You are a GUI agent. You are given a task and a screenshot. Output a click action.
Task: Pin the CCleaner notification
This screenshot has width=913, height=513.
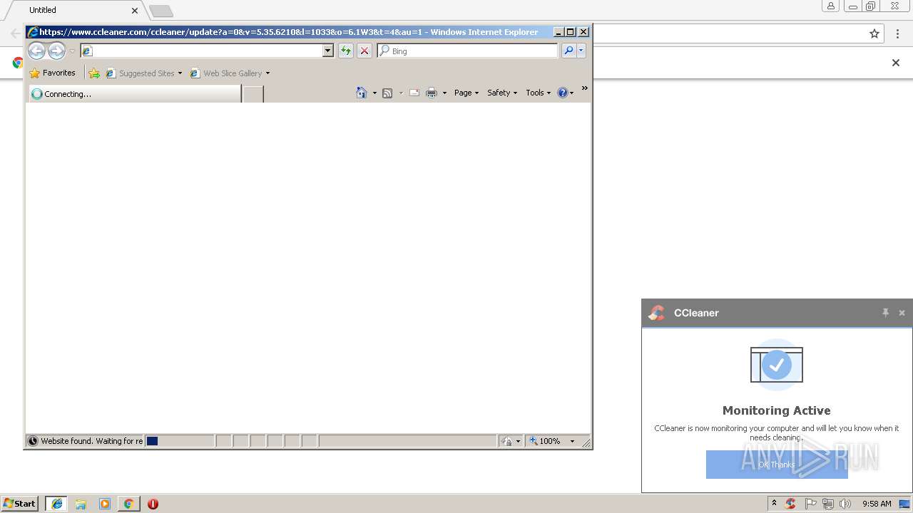click(885, 313)
